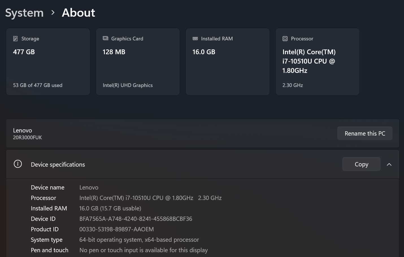Image resolution: width=404 pixels, height=257 pixels.
Task: Select the About breadcrumb title
Action: coord(79,13)
